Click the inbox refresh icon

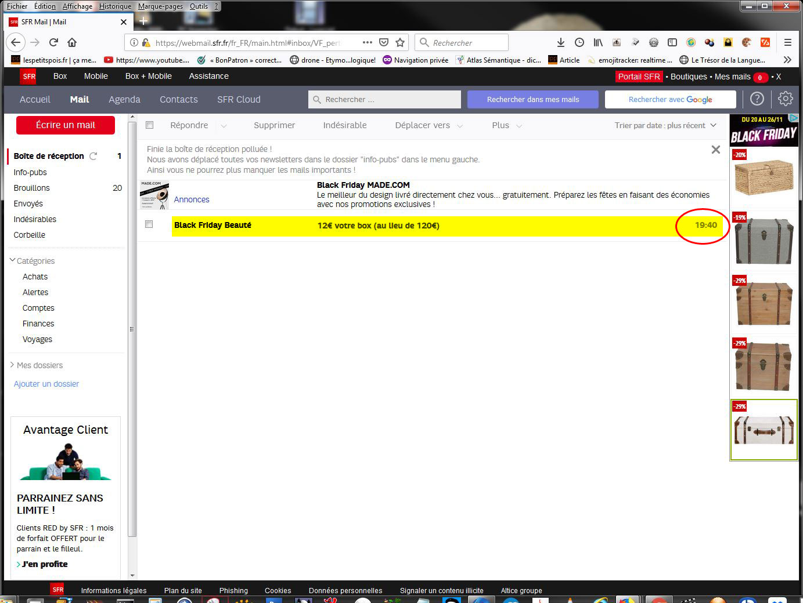pos(93,156)
